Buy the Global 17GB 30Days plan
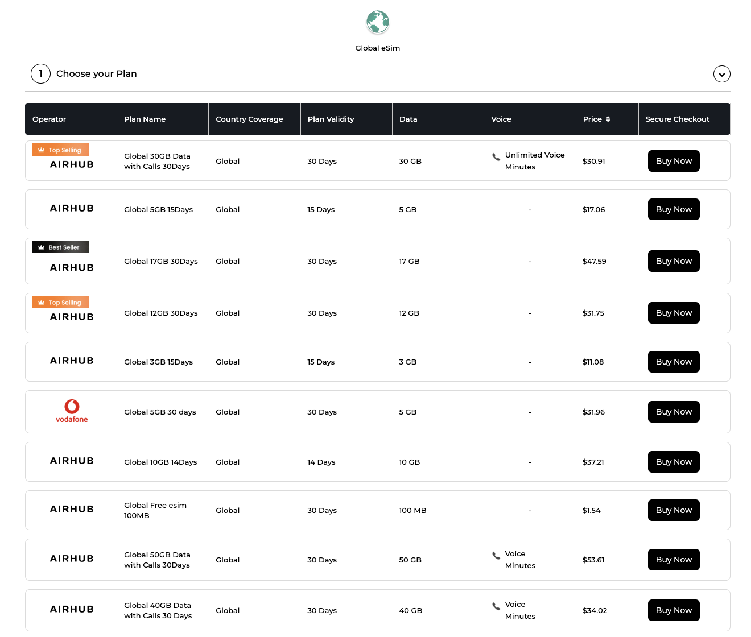The image size is (751, 637). [x=674, y=261]
